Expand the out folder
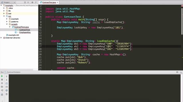 (4, 14)
